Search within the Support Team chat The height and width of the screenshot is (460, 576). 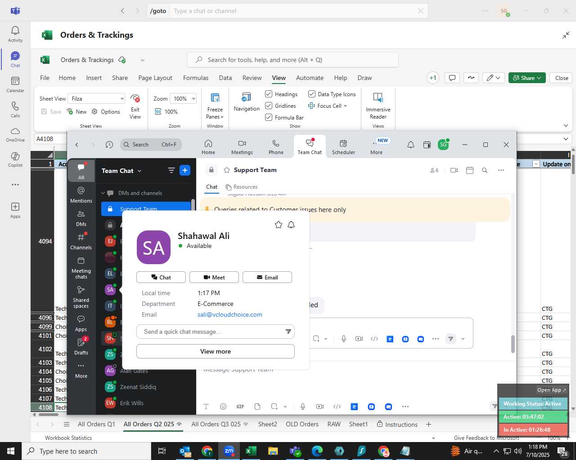tap(485, 170)
